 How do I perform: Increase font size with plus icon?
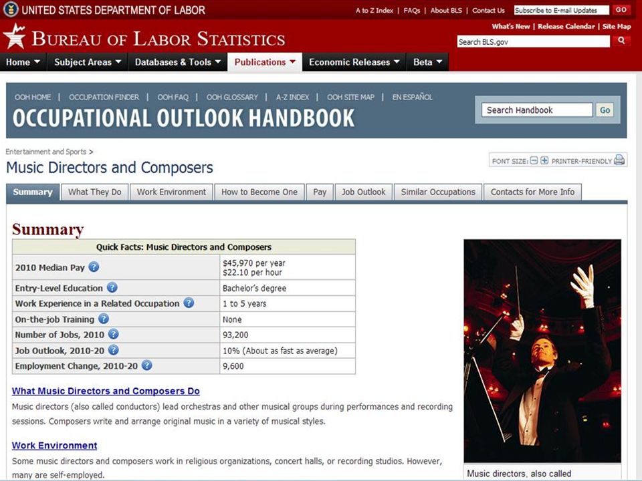(544, 160)
